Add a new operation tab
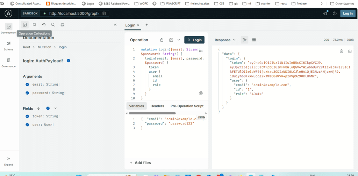The width and height of the screenshot is (358, 176). pyautogui.click(x=146, y=25)
